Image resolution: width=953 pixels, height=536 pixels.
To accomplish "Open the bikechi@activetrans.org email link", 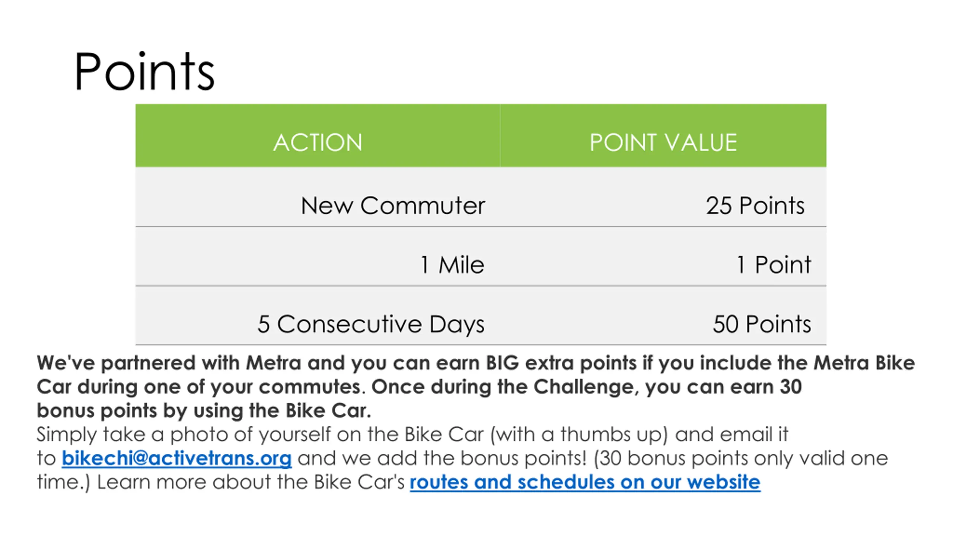I will (x=176, y=458).
